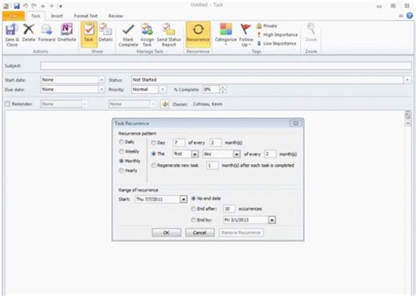The image size is (416, 296).
Task: Select Daily recurrence pattern
Action: coord(127,142)
